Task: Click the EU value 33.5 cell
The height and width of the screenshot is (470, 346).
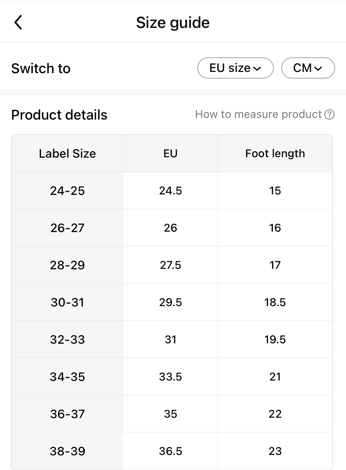Action: [x=170, y=377]
